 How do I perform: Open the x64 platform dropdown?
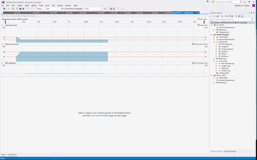(53, 9)
